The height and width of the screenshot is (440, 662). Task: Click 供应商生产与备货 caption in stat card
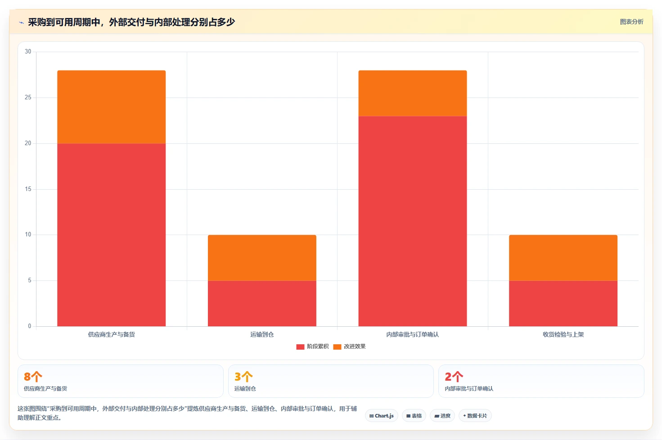click(x=45, y=389)
